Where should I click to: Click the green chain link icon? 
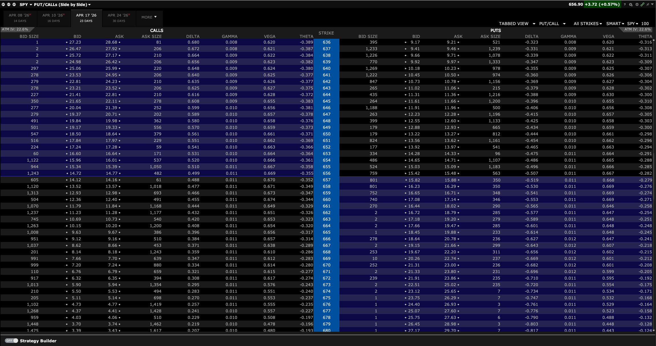[642, 5]
